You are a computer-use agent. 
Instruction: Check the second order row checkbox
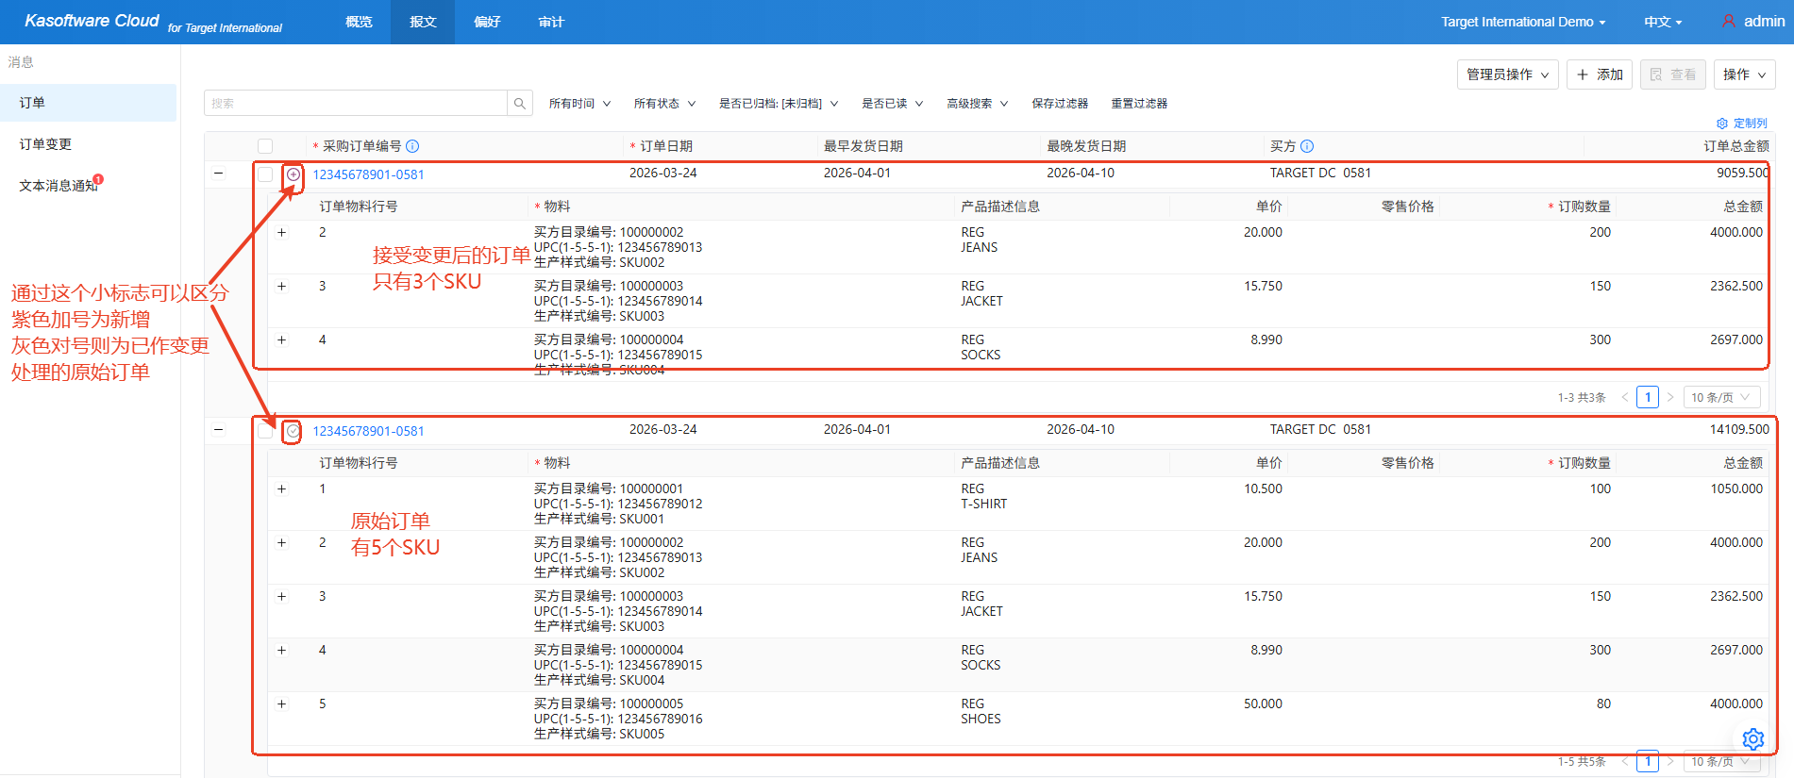[265, 431]
